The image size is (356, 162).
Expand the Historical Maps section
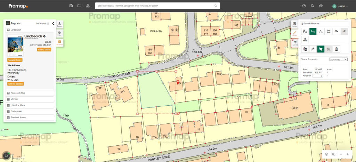pos(30,105)
